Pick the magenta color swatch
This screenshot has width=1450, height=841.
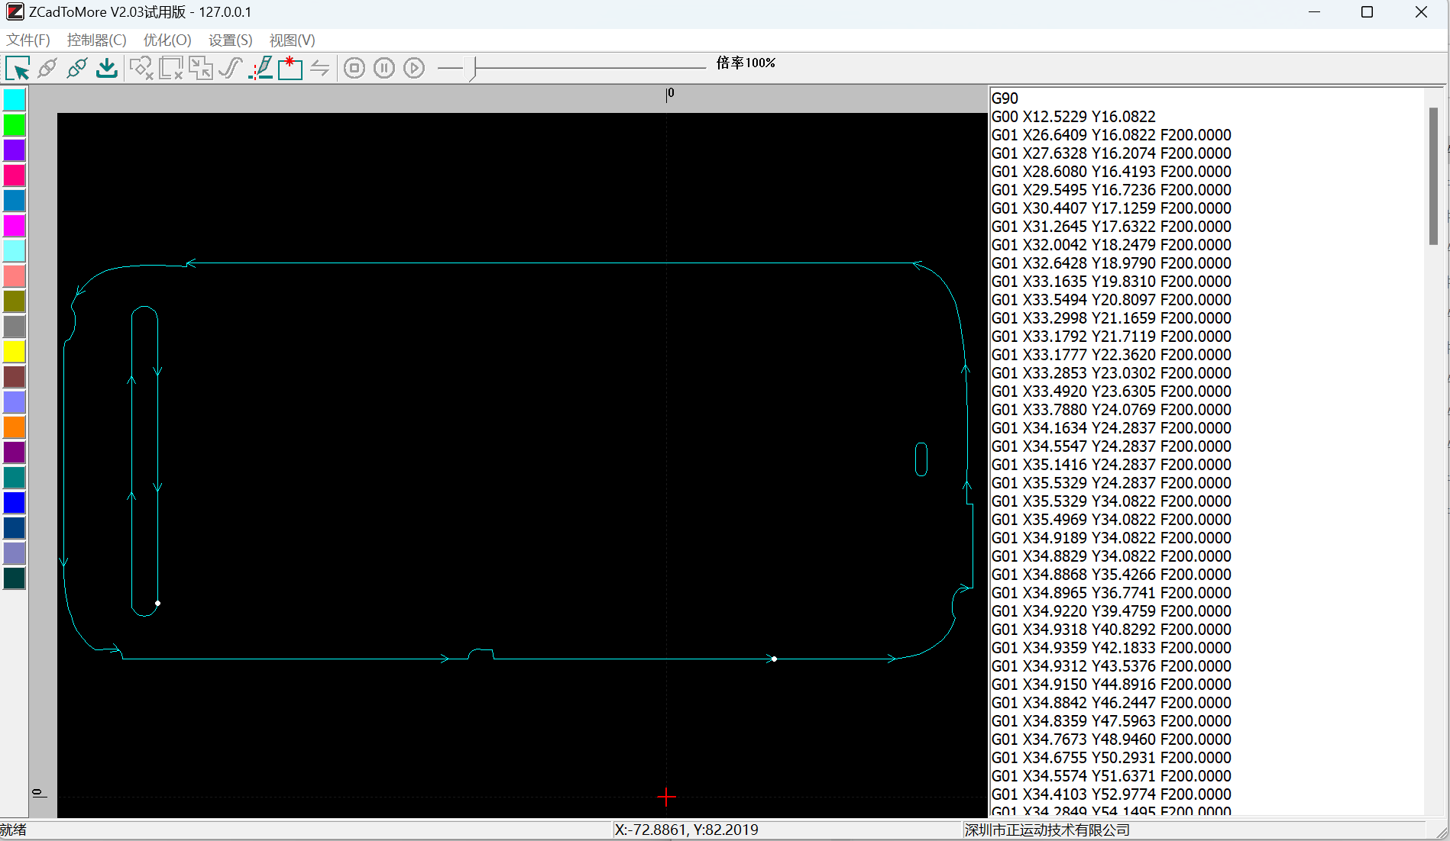(15, 226)
